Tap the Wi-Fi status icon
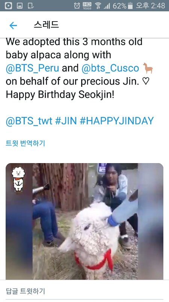The height and width of the screenshot is (302, 169). point(98,6)
